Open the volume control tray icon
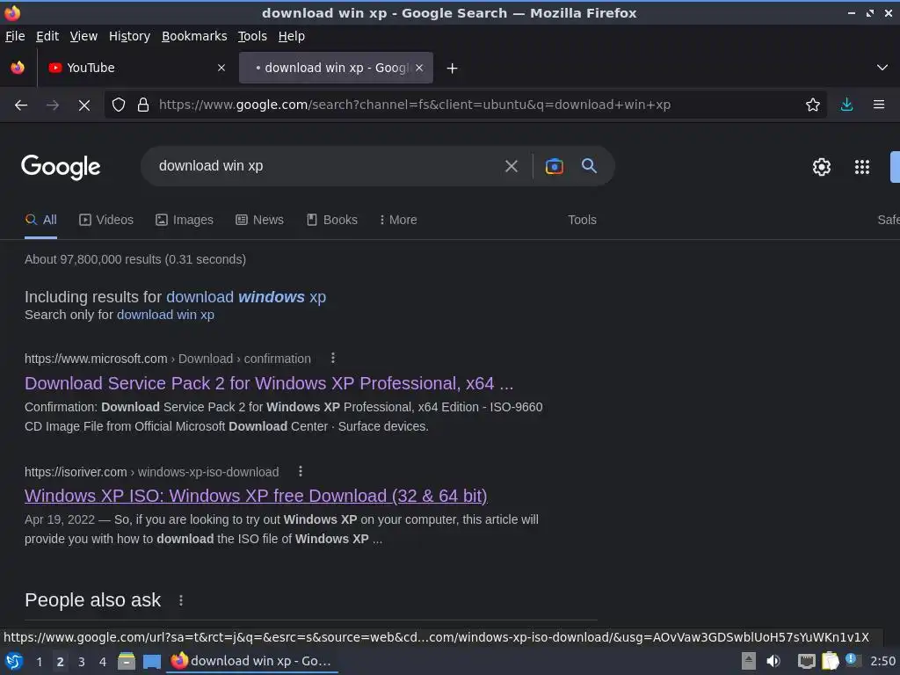900x675 pixels. (x=773, y=661)
